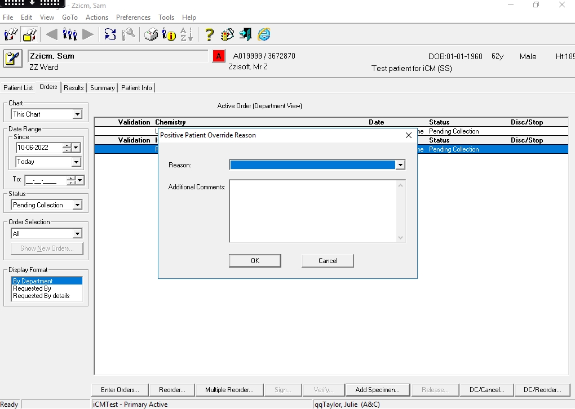Select the plain 'Requested By' display format
This screenshot has height=409, width=575.
(47, 288)
